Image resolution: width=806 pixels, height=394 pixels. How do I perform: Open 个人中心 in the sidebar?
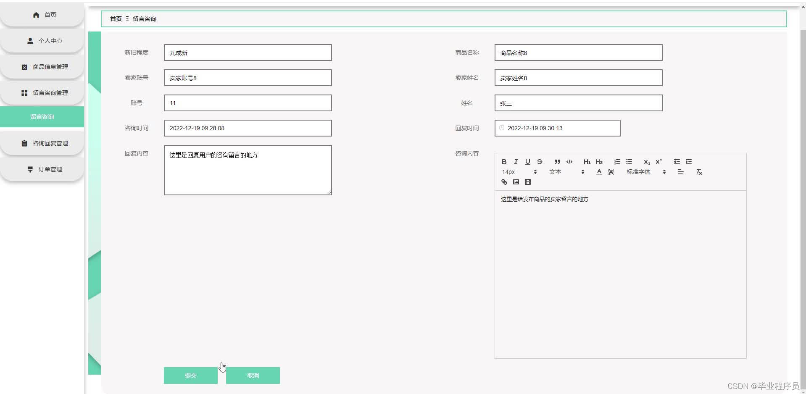(x=42, y=41)
